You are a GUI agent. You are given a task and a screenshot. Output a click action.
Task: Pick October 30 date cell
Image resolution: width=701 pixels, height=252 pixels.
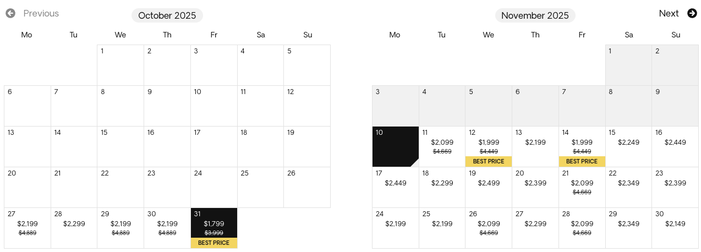(167, 228)
